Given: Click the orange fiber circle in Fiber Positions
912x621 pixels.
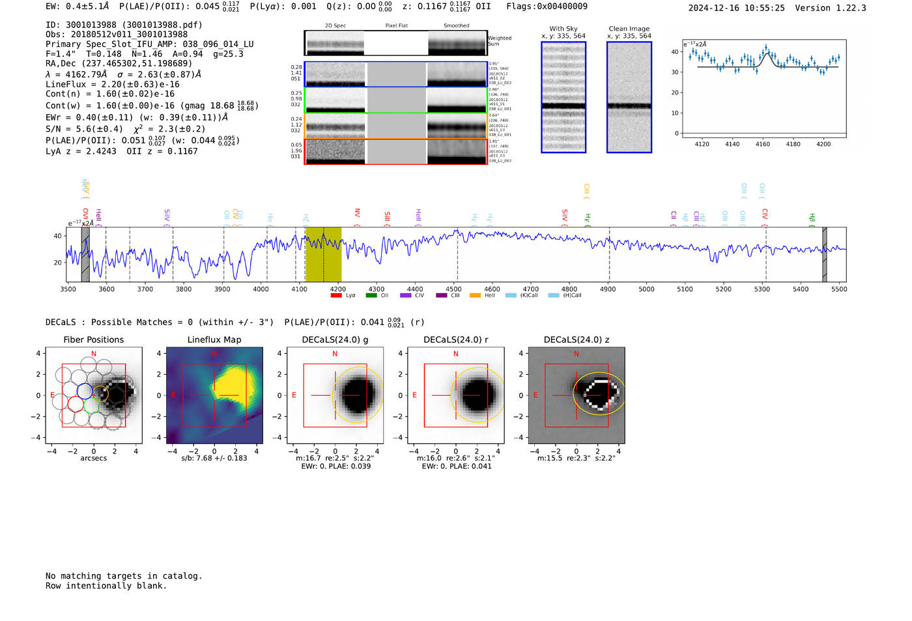Looking at the screenshot, I should coord(100,394).
